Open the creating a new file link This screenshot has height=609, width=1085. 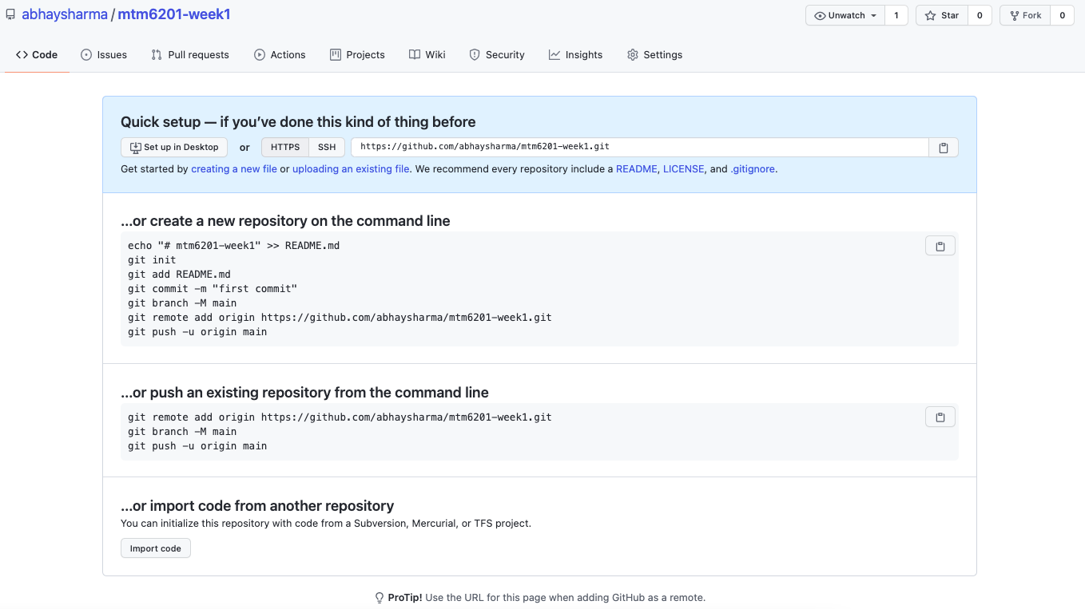point(234,169)
